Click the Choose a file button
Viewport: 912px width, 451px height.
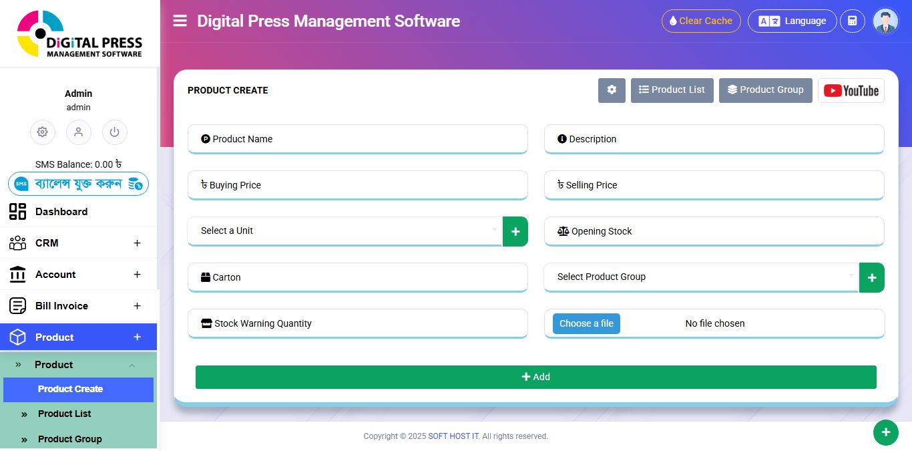point(586,323)
